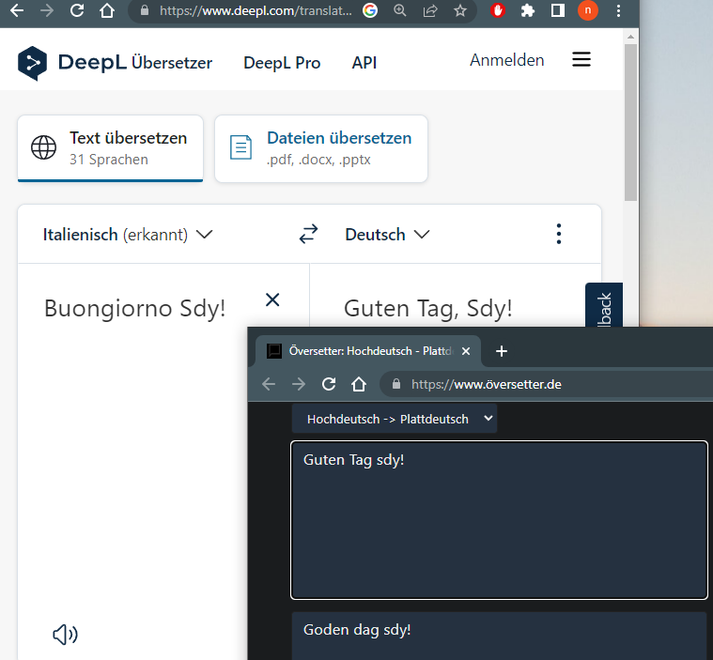The image size is (713, 660).
Task: Go back in the DeepL browser window
Action: point(17,10)
